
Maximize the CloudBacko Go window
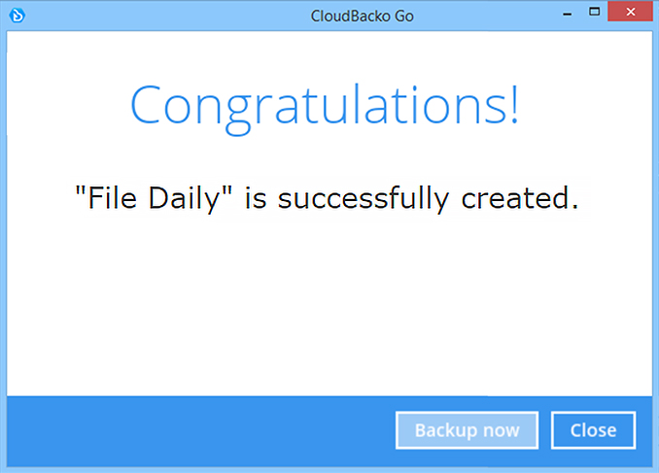[x=594, y=12]
